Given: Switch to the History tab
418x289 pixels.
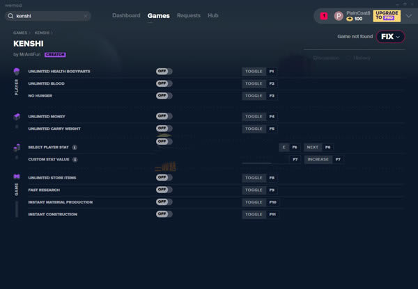Looking at the screenshot, I should [362, 58].
